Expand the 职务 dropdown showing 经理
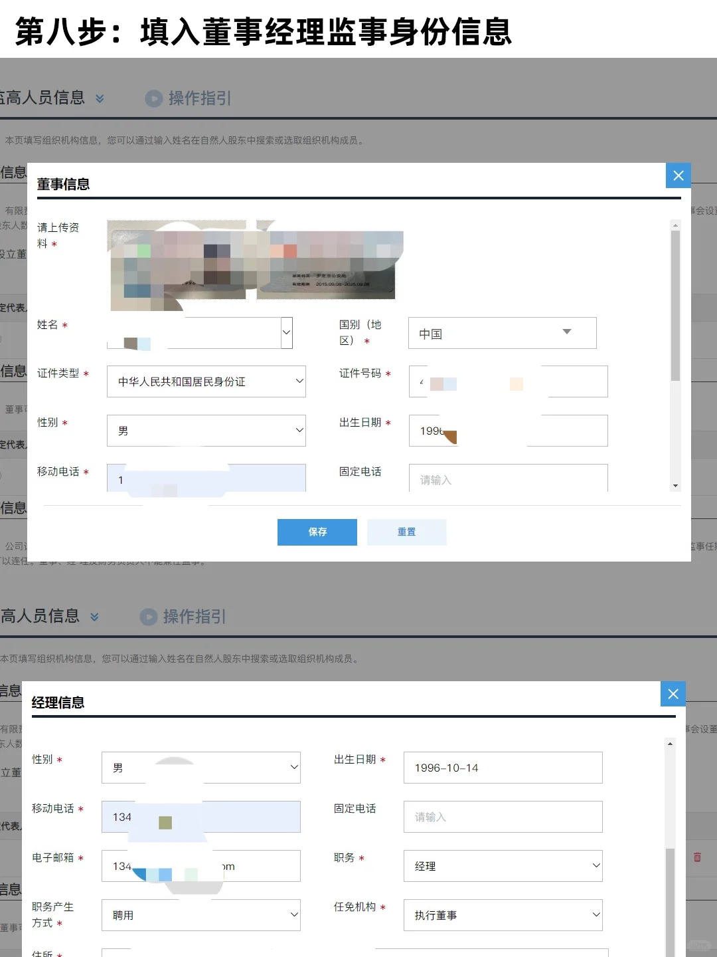This screenshot has height=957, width=717. tap(503, 866)
